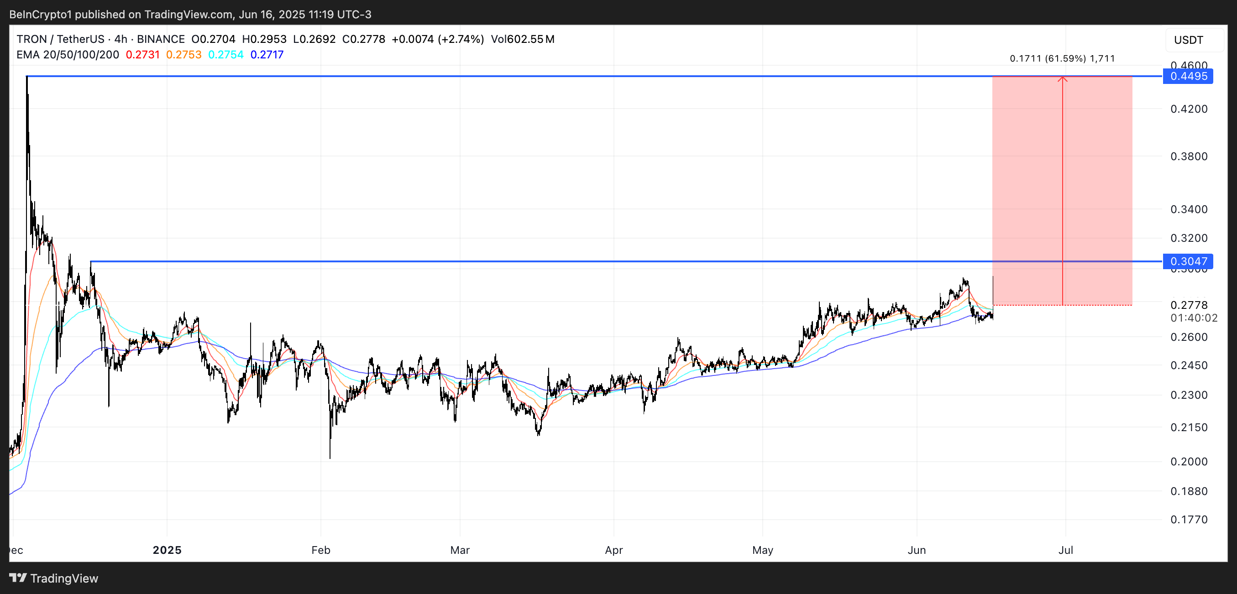Click the 0.3047 blue price label
The width and height of the screenshot is (1237, 594).
1188,261
